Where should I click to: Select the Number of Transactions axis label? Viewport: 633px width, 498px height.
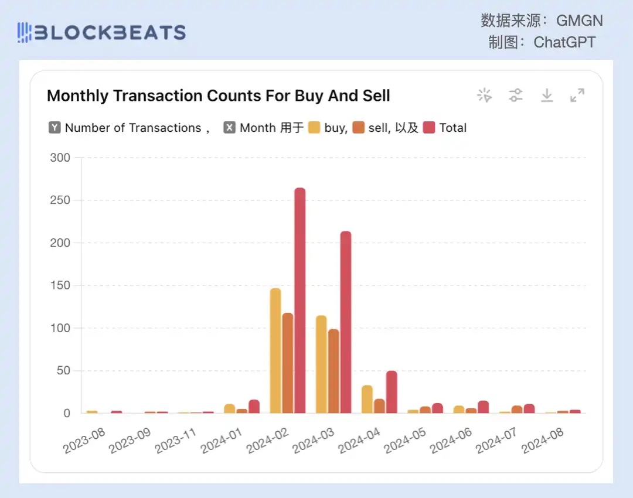click(133, 128)
